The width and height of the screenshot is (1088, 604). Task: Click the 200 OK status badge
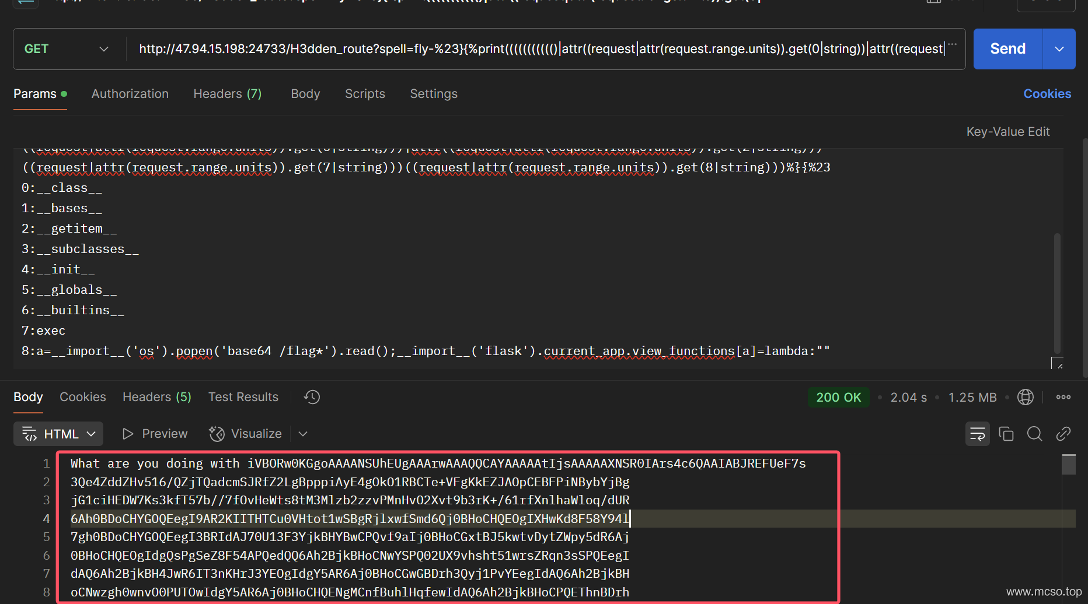point(839,397)
